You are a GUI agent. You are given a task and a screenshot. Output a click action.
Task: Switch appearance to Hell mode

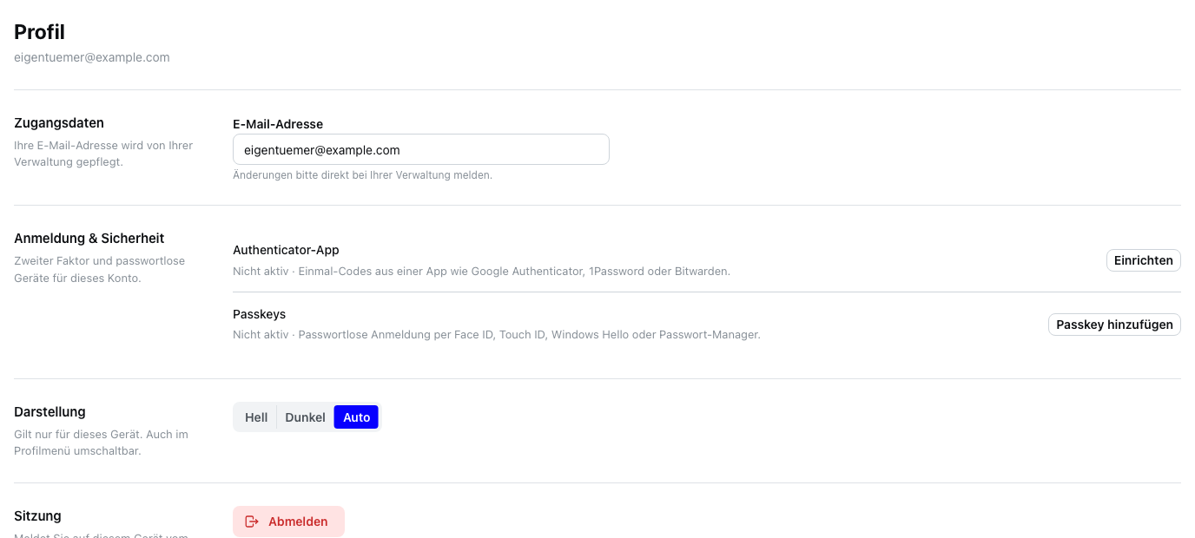[x=256, y=417]
